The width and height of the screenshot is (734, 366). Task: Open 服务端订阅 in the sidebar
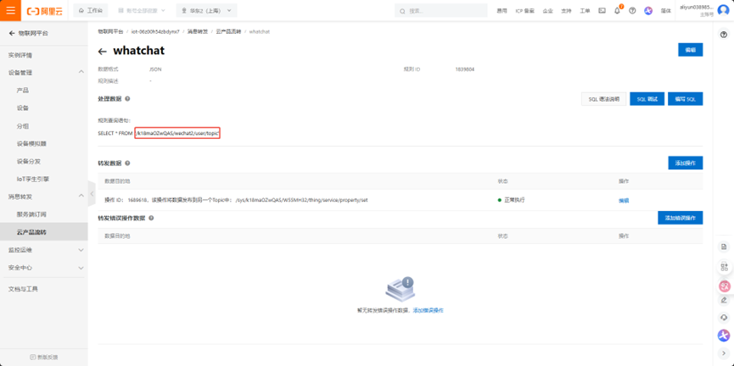tap(31, 214)
